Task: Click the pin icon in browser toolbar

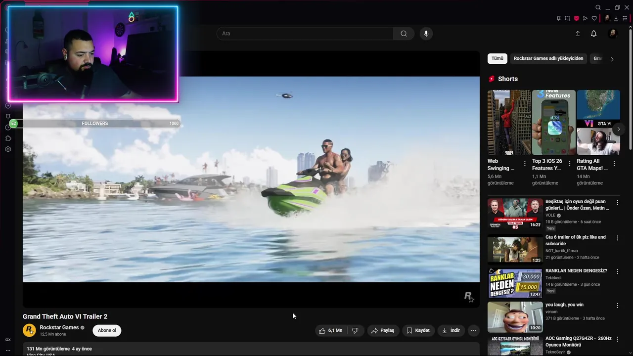Action: pos(558,18)
